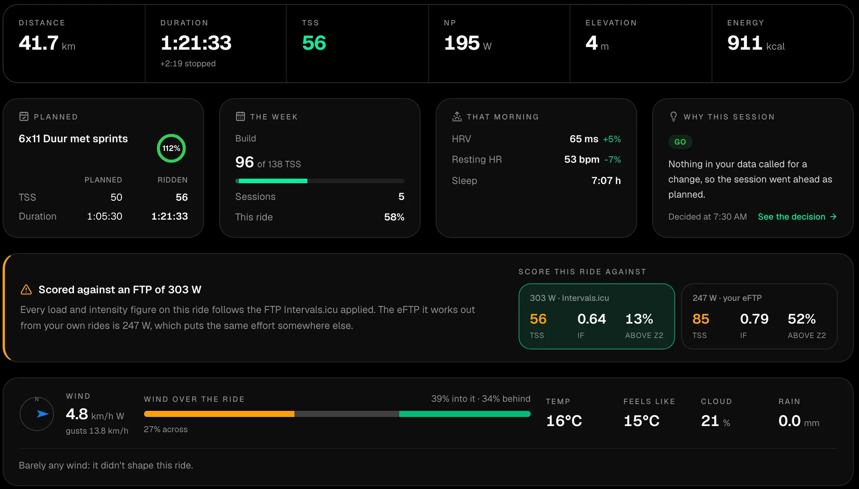Screen dimensions: 859x489
Task: Click the This ride 58% value
Action: [394, 217]
